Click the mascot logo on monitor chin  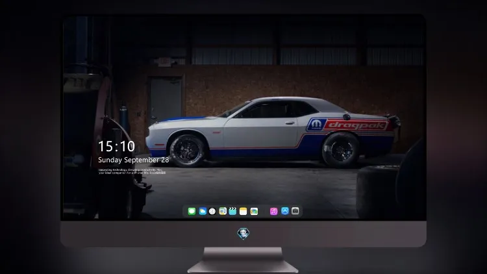click(x=243, y=234)
